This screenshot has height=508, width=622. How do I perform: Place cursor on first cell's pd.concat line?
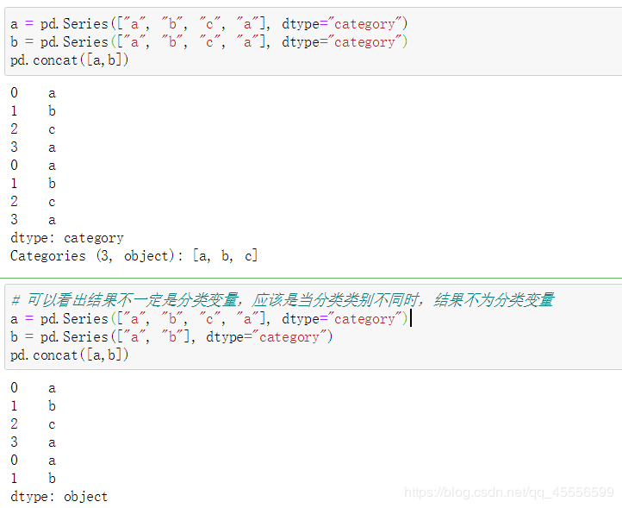[69, 60]
